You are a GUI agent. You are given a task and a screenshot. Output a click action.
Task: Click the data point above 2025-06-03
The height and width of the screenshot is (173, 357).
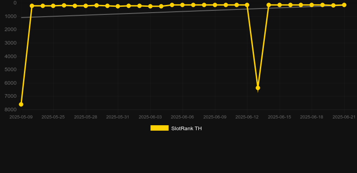[x=150, y=6]
